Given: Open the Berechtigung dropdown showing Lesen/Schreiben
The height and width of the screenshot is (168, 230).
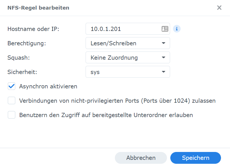Looking at the screenshot, I should 128,43.
